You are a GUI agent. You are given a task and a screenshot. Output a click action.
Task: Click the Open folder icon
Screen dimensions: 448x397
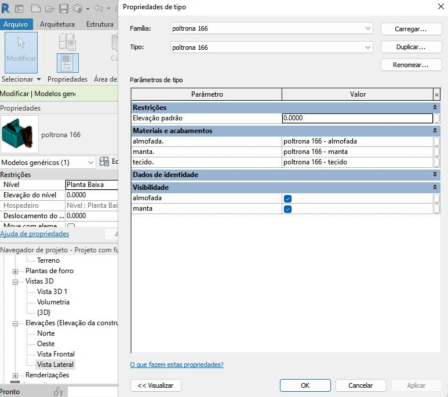(x=49, y=9)
